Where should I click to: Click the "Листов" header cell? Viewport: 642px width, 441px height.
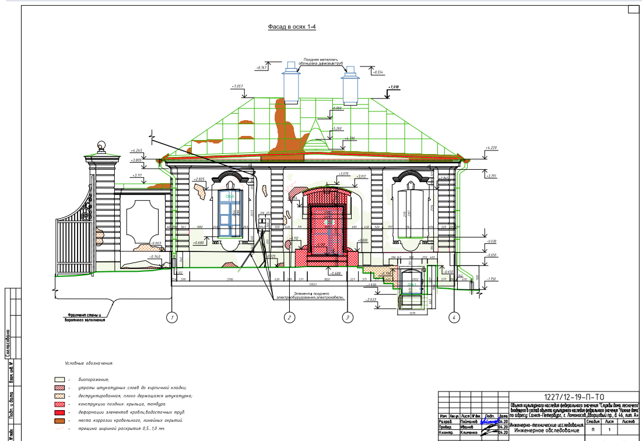(x=627, y=421)
